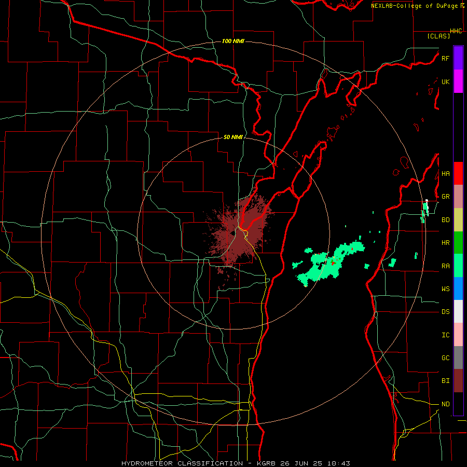The width and height of the screenshot is (467, 467).
Task: Click the Hydrometeor Classification KGRB timestamp caption
Action: [236, 463]
